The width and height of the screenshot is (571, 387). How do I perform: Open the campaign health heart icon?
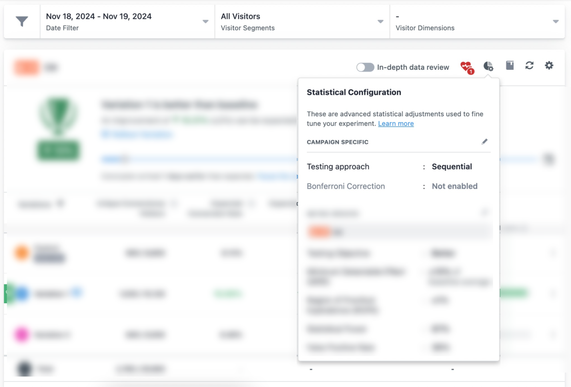coord(467,67)
